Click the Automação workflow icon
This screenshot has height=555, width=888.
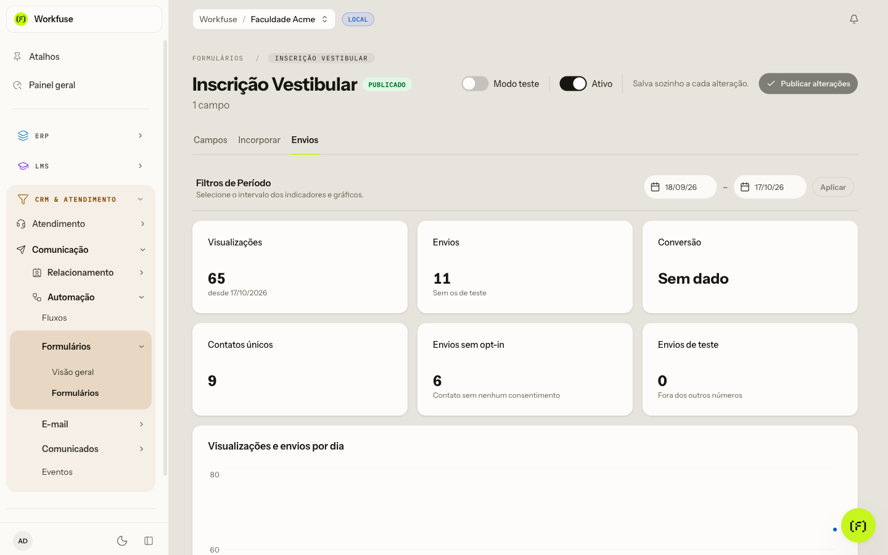pyautogui.click(x=37, y=297)
